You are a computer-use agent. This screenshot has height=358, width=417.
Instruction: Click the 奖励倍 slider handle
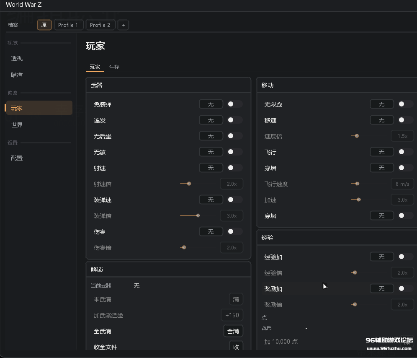355,304
